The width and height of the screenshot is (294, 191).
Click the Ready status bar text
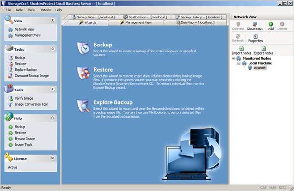tap(6, 188)
